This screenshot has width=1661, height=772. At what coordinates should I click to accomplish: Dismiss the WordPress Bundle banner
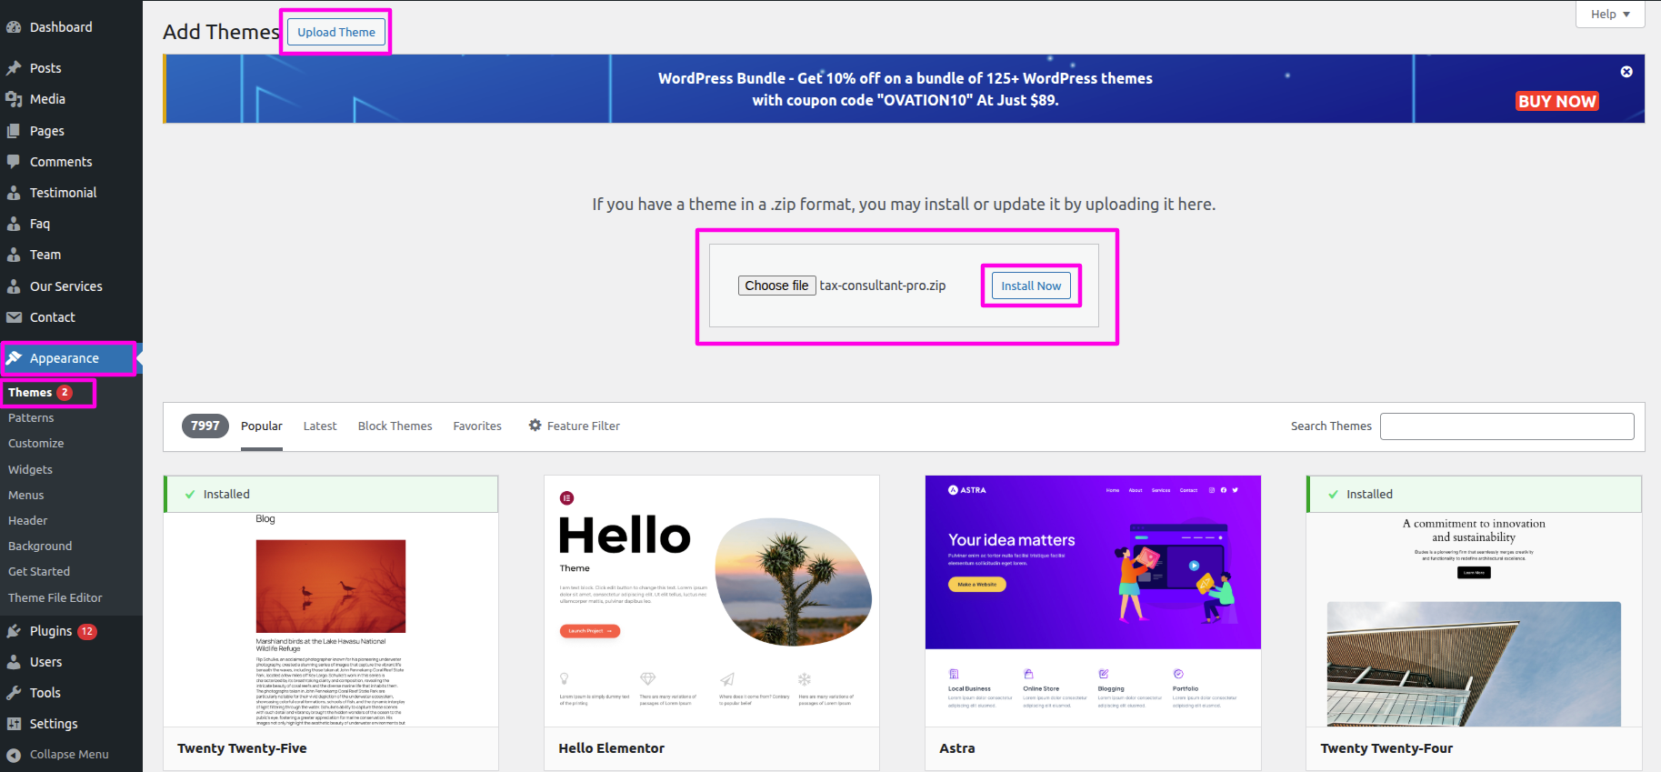[x=1626, y=72]
